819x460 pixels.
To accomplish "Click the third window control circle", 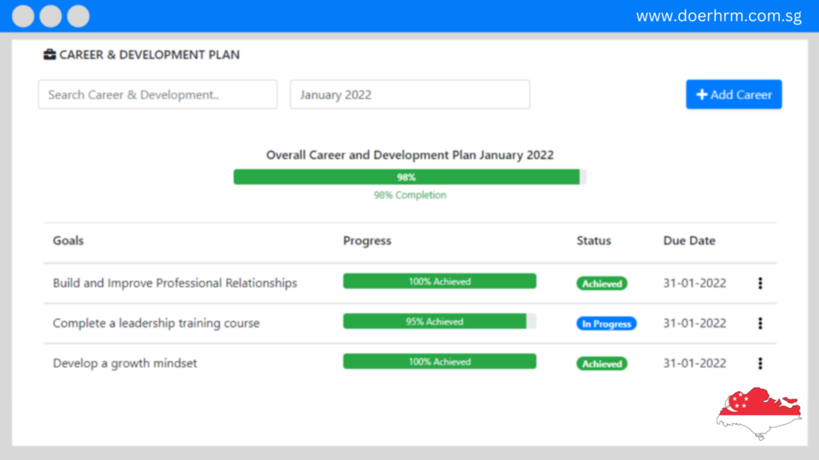I will pyautogui.click(x=78, y=16).
